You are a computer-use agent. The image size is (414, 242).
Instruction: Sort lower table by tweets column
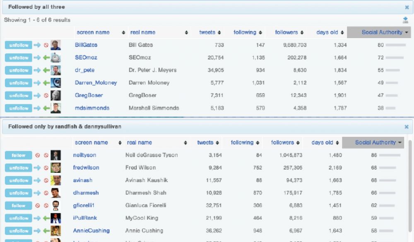(x=208, y=143)
